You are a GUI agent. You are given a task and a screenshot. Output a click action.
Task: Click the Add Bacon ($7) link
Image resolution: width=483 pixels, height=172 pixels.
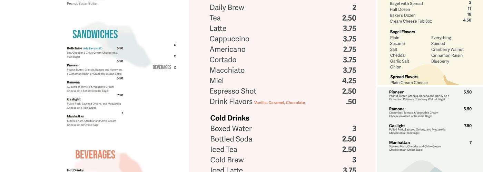[x=93, y=49]
